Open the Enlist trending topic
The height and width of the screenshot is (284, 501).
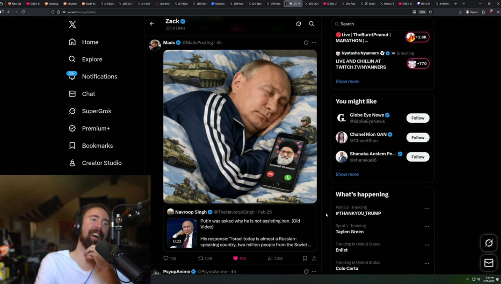342,250
